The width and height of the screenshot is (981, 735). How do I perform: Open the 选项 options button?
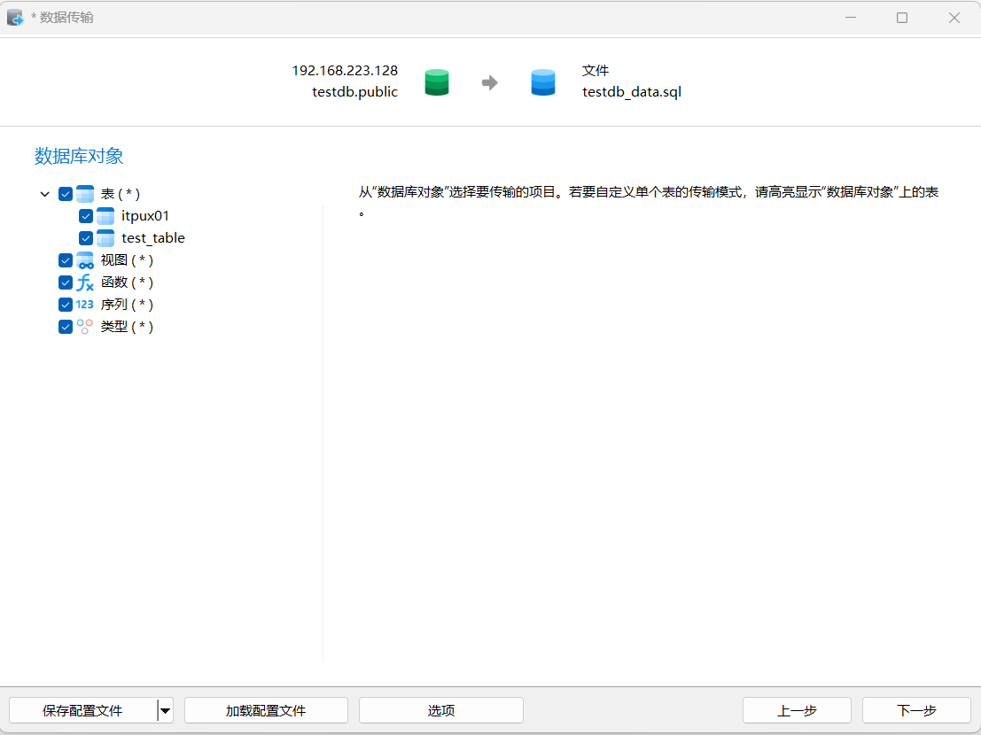coord(441,710)
